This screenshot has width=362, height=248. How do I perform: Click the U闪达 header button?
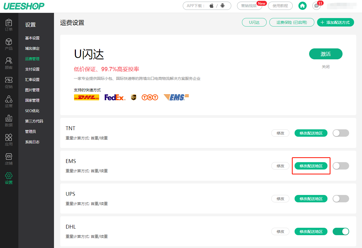254,22
